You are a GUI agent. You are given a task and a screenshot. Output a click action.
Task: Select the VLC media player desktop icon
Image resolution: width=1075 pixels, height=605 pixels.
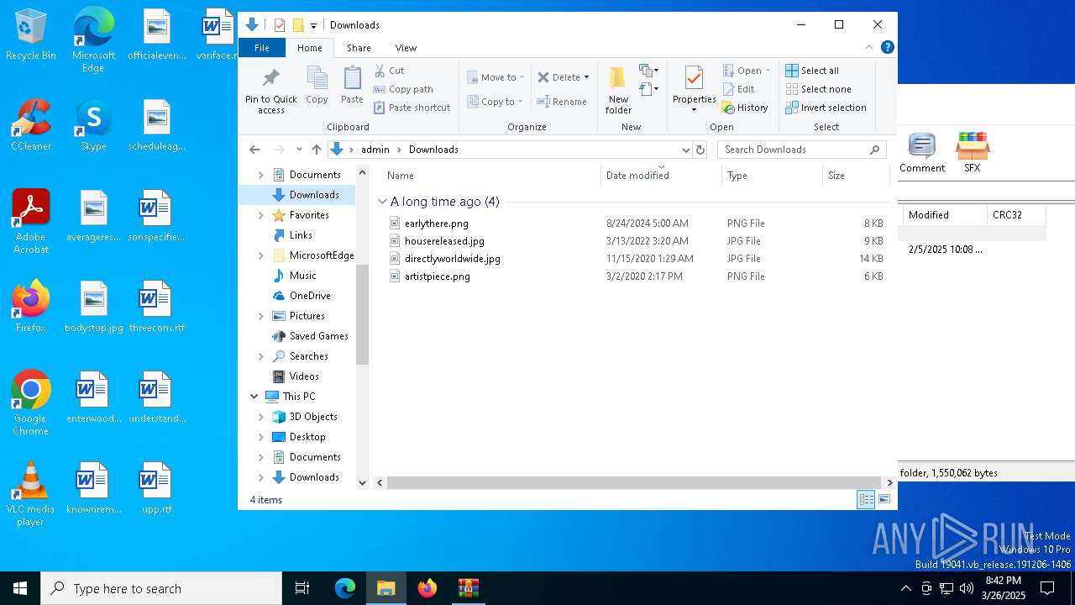point(31,494)
